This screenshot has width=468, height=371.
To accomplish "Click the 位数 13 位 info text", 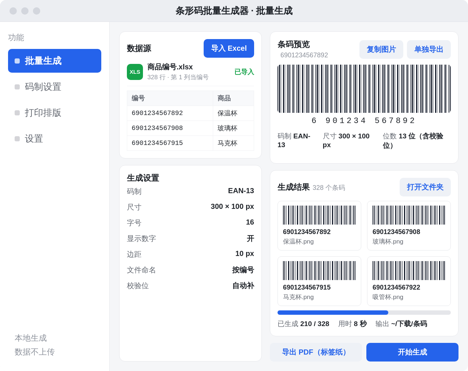I will point(413,141).
